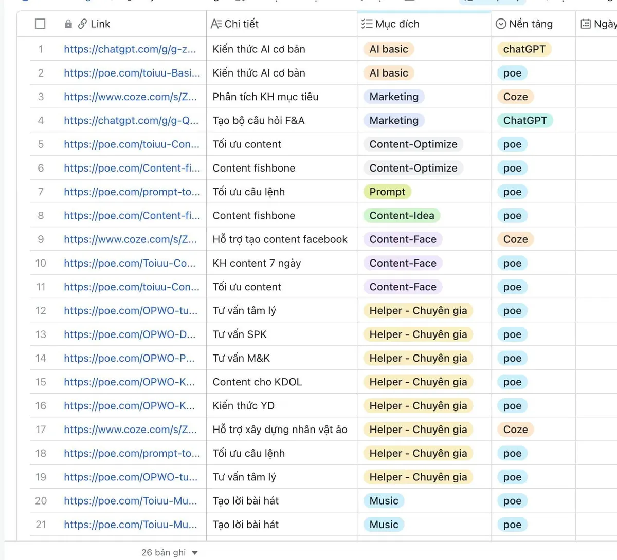
Task: Select the Chi tiết column header
Action: (x=241, y=24)
